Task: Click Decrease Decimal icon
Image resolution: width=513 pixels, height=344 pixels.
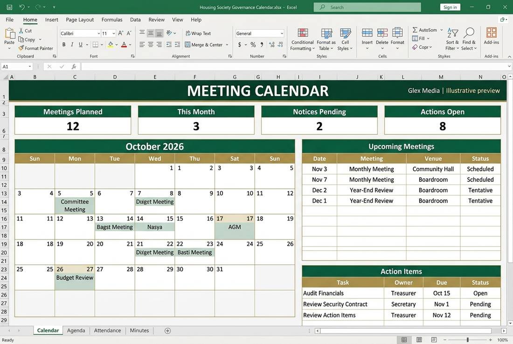Action: [x=280, y=44]
